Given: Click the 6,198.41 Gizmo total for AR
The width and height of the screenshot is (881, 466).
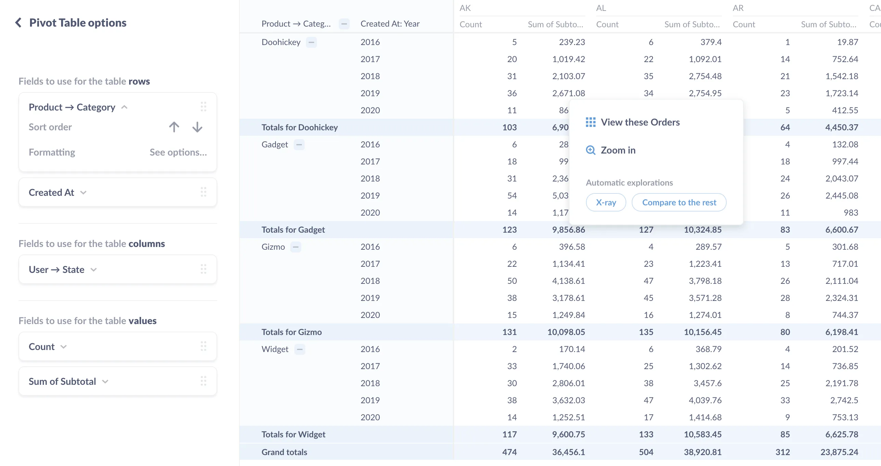Looking at the screenshot, I should coord(842,332).
